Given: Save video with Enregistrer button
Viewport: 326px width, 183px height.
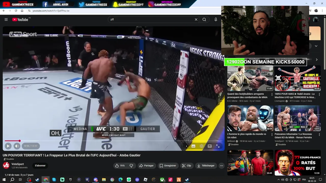Looking at the screenshot, I should [168, 165].
